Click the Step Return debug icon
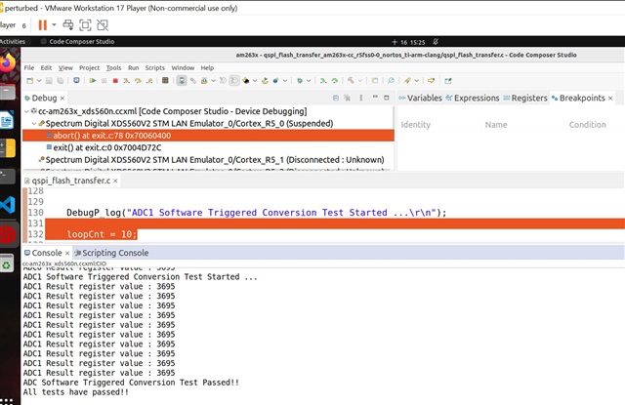The height and width of the screenshot is (405, 625). tap(149, 80)
